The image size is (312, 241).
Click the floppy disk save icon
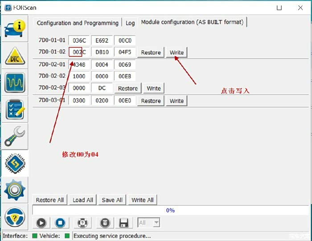(124, 222)
